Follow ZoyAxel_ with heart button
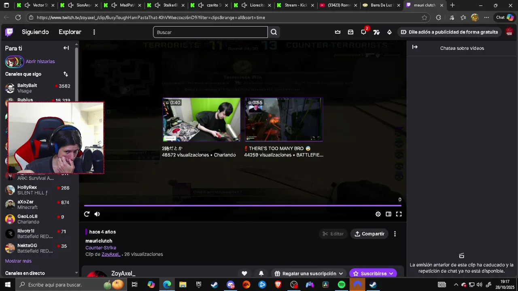The image size is (518, 291). pos(244,274)
